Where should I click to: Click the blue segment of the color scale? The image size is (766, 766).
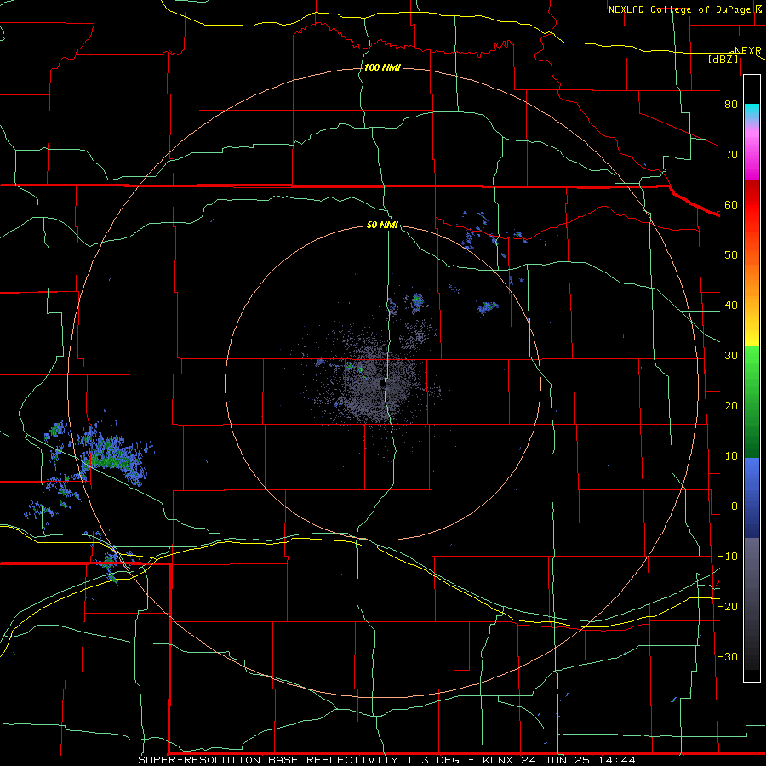752,497
